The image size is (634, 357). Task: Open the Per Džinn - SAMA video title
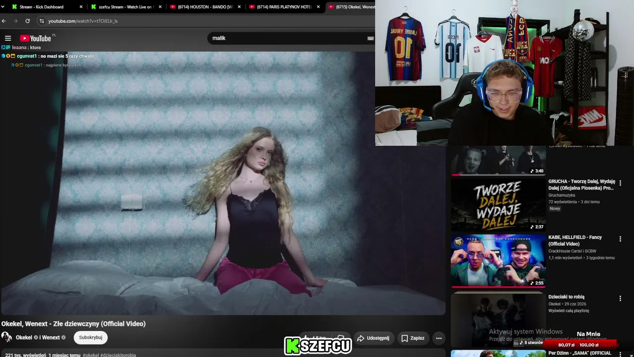click(580, 353)
